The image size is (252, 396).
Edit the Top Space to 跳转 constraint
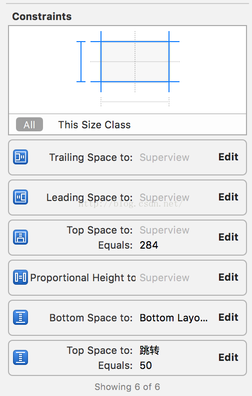[x=228, y=357]
